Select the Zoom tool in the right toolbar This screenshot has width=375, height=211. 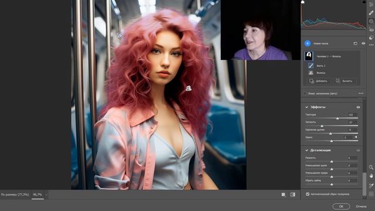[x=371, y=167]
